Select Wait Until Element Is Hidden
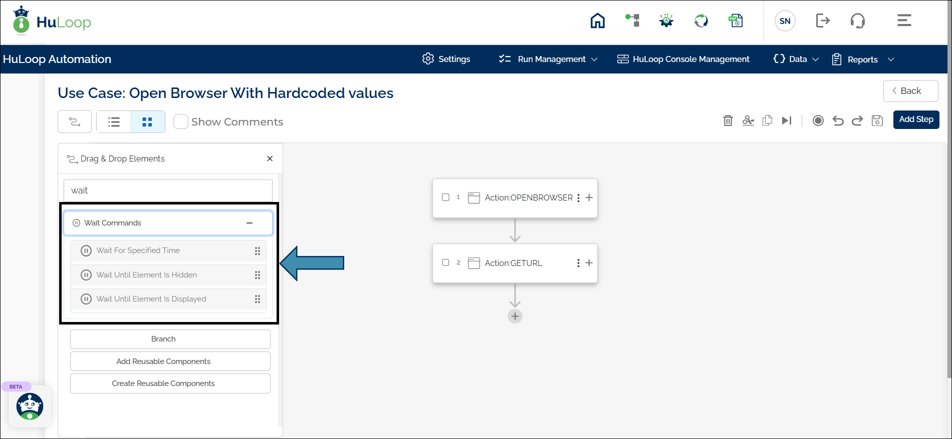The image size is (952, 439). [168, 275]
